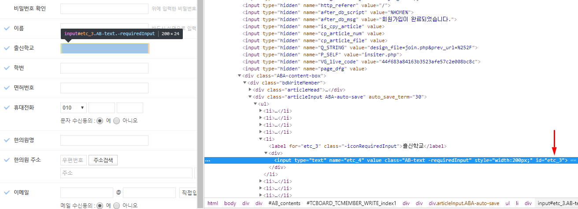This screenshot has width=578, height=209.
Task: Select 예 for 문자 수신동의
Action: pos(100,121)
